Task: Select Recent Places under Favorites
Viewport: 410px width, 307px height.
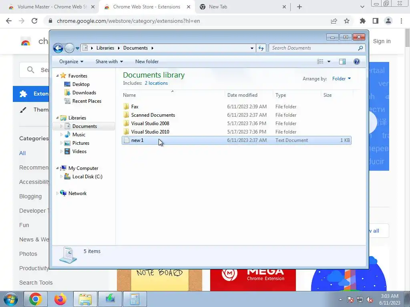Action: pyautogui.click(x=87, y=101)
